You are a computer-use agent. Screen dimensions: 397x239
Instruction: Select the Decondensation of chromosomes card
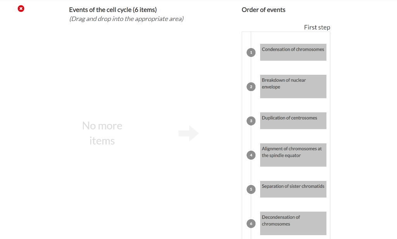pyautogui.click(x=293, y=224)
